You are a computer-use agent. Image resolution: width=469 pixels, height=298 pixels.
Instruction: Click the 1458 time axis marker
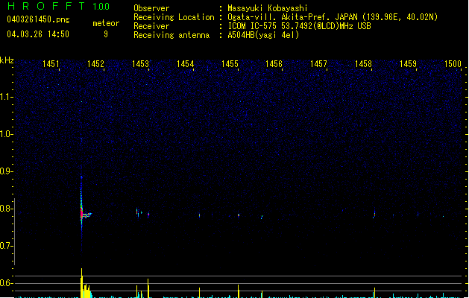[363, 64]
